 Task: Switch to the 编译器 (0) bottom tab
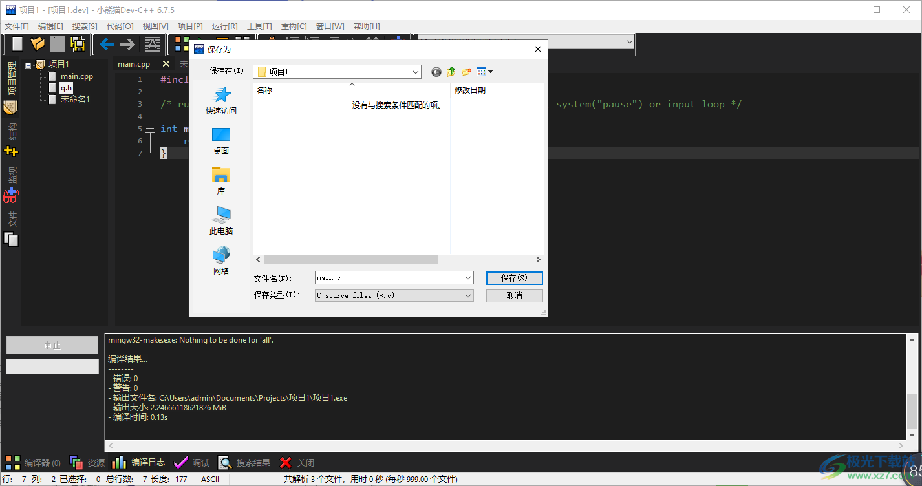coord(34,463)
